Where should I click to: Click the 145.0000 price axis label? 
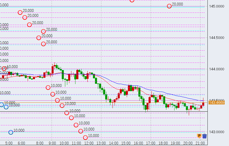(216, 6)
